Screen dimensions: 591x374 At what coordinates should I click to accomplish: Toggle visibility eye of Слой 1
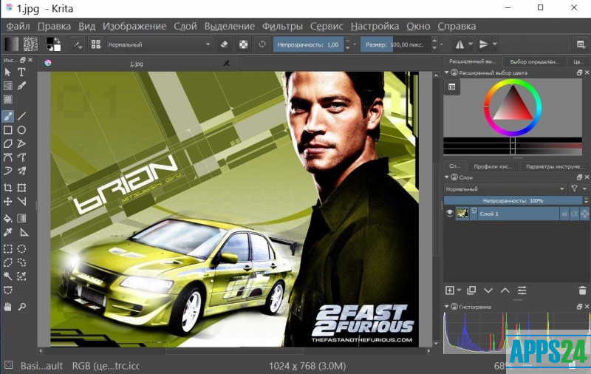(x=449, y=214)
